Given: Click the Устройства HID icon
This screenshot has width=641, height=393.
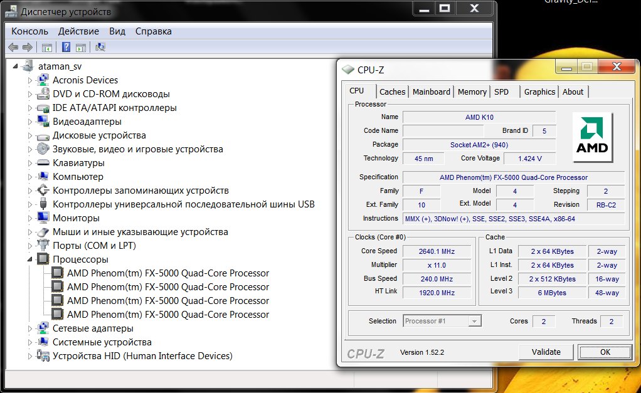Looking at the screenshot, I should point(43,356).
